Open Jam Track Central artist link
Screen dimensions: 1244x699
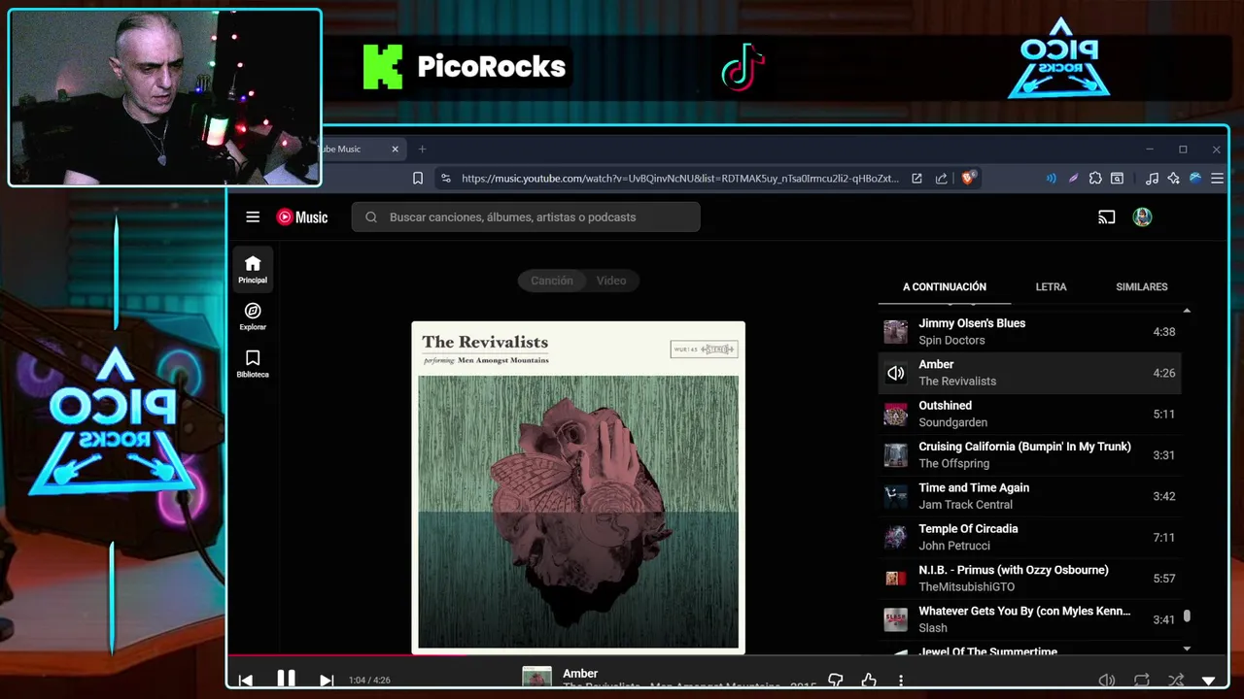(x=965, y=505)
